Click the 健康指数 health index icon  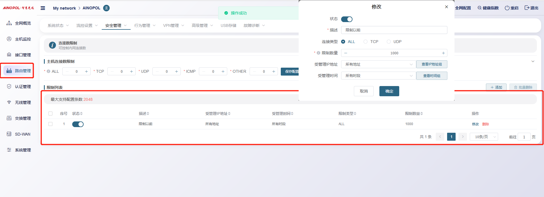click(x=479, y=8)
